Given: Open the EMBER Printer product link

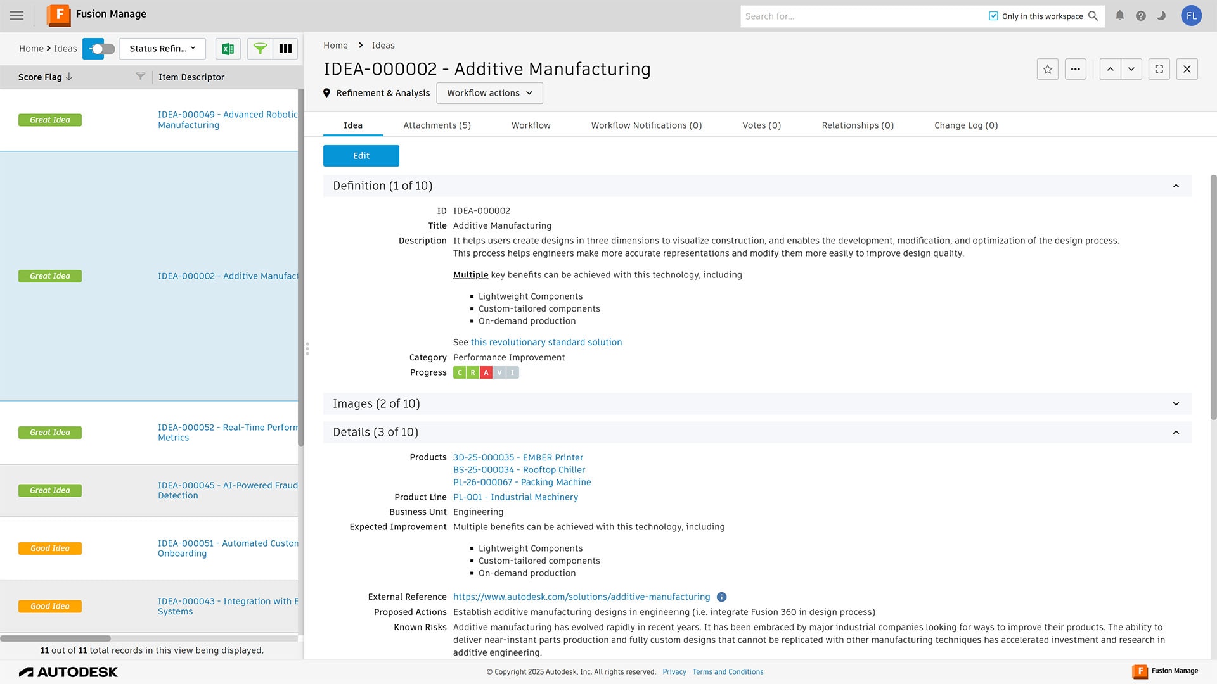Looking at the screenshot, I should coord(518,457).
